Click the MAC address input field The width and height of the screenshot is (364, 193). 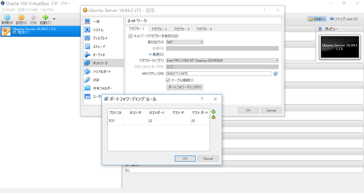(218, 74)
